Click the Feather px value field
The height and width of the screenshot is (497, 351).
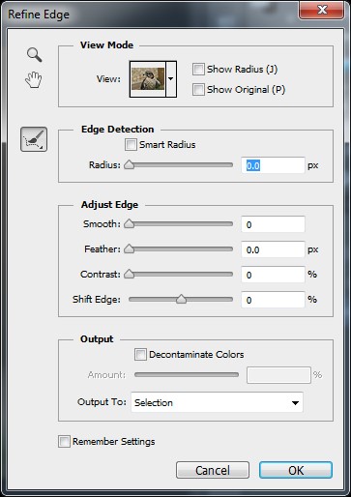pos(273,249)
